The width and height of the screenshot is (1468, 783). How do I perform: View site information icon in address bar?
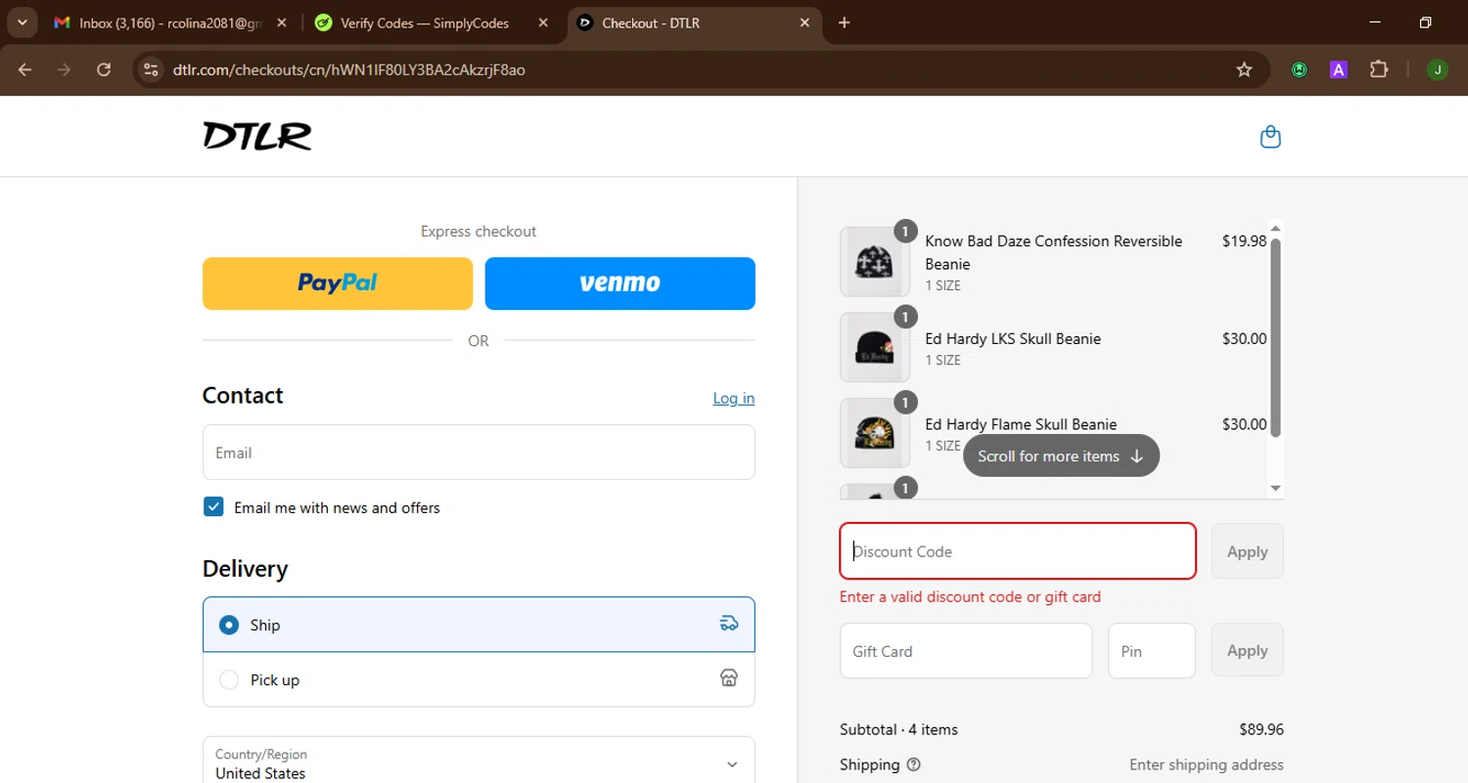click(151, 69)
